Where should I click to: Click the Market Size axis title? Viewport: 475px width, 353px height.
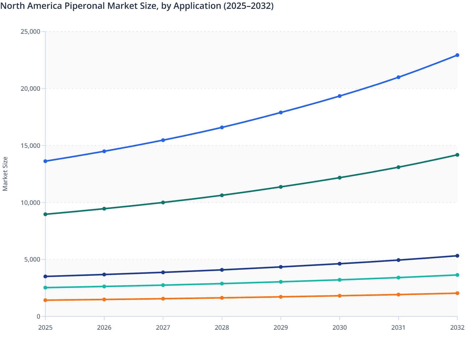[5, 174]
